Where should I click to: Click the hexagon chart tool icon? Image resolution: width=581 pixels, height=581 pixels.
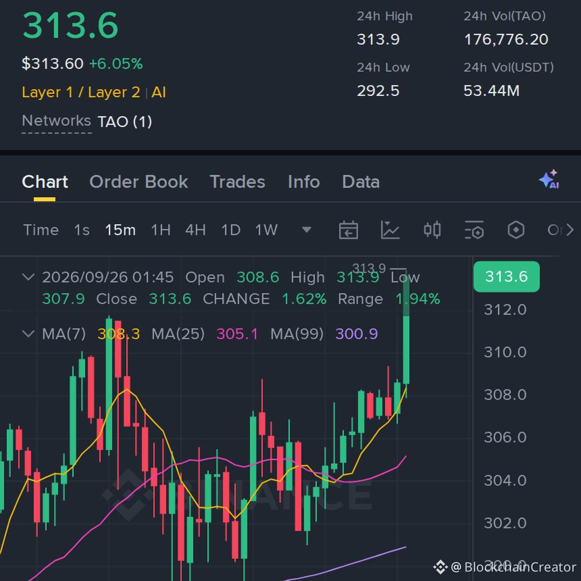516,230
